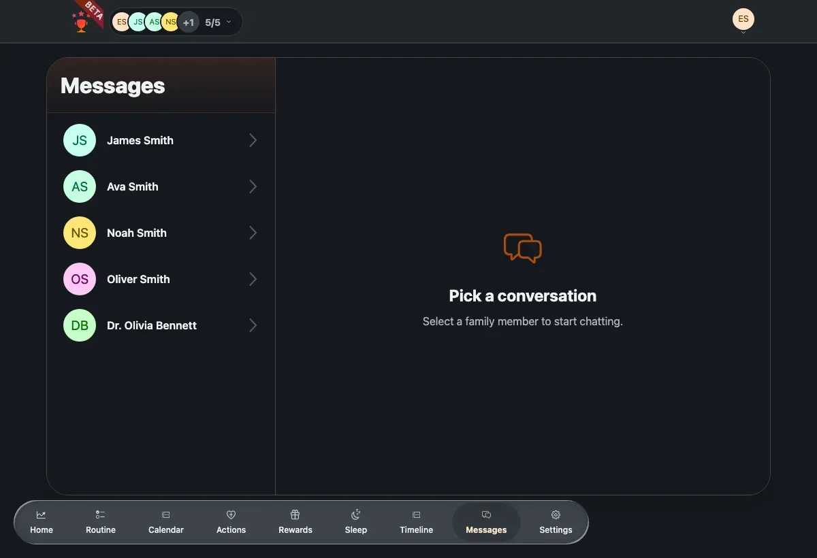
Task: Click the +1 more members badge
Action: 189,22
